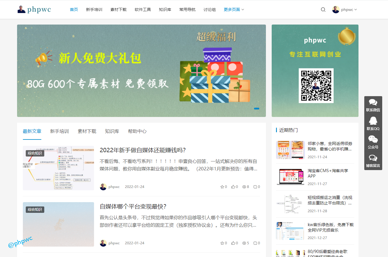
Task: Switch to 帮助中心 tab
Action: pyautogui.click(x=137, y=131)
